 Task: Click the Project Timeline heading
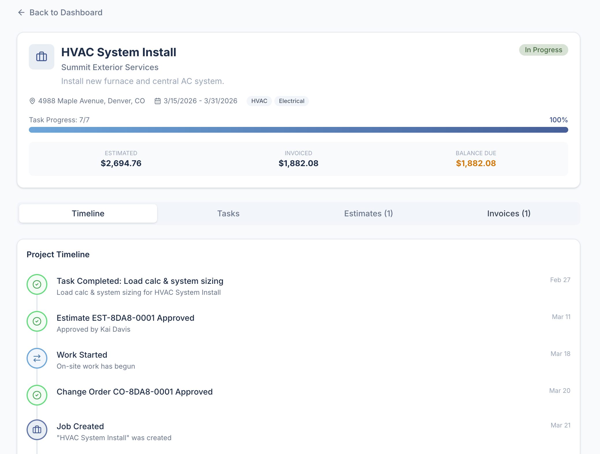coord(58,254)
